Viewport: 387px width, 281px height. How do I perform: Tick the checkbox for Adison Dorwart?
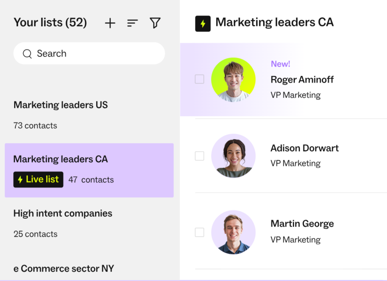click(199, 156)
